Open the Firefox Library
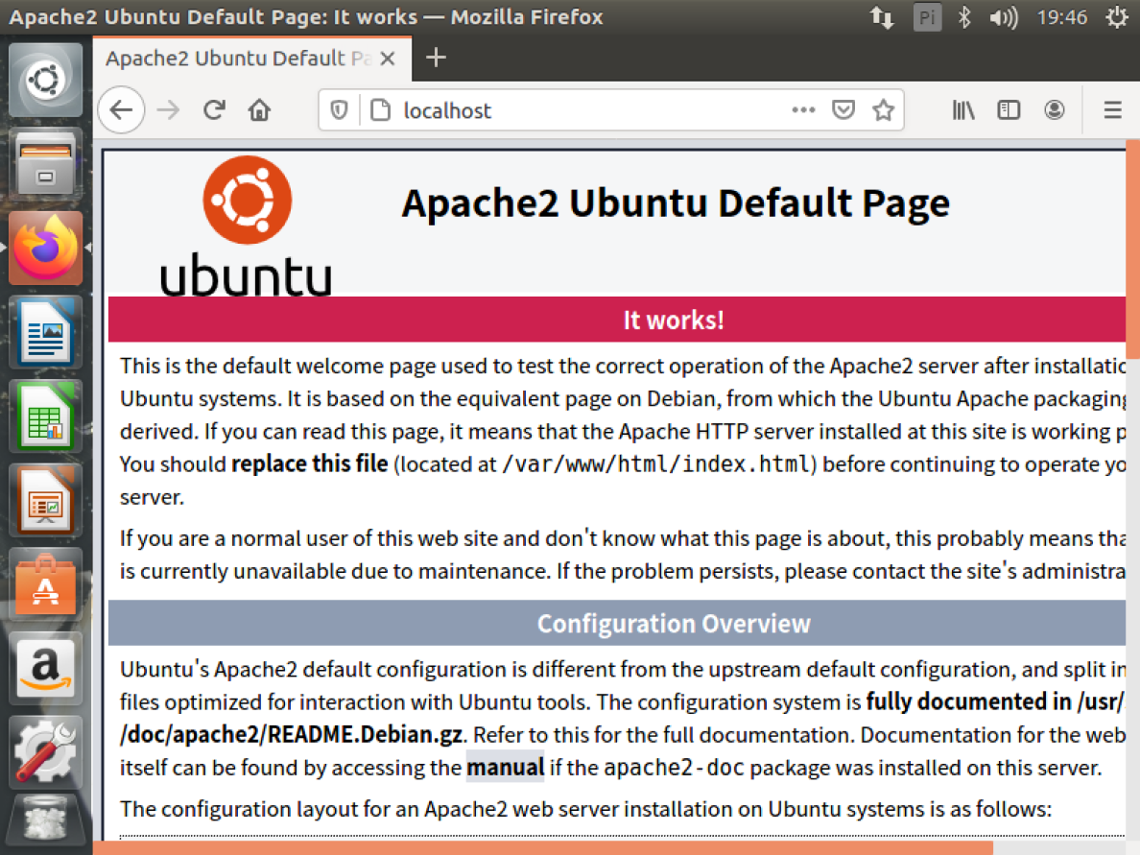 point(962,109)
